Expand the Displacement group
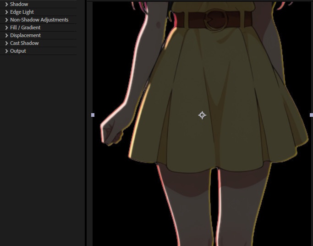Screen dimensions: 313x246 tap(6, 35)
